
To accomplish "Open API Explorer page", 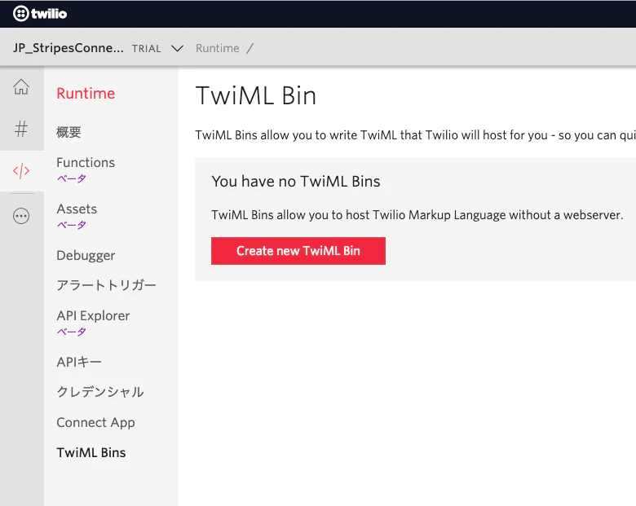I will coord(93,316).
